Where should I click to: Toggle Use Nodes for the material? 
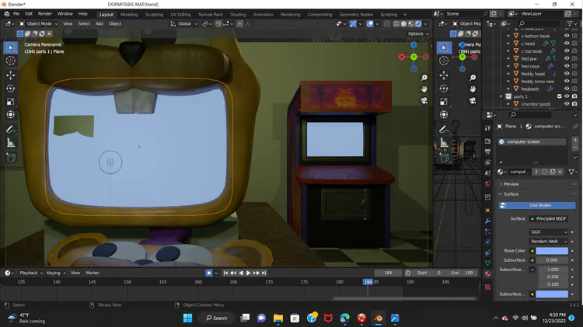[537, 205]
